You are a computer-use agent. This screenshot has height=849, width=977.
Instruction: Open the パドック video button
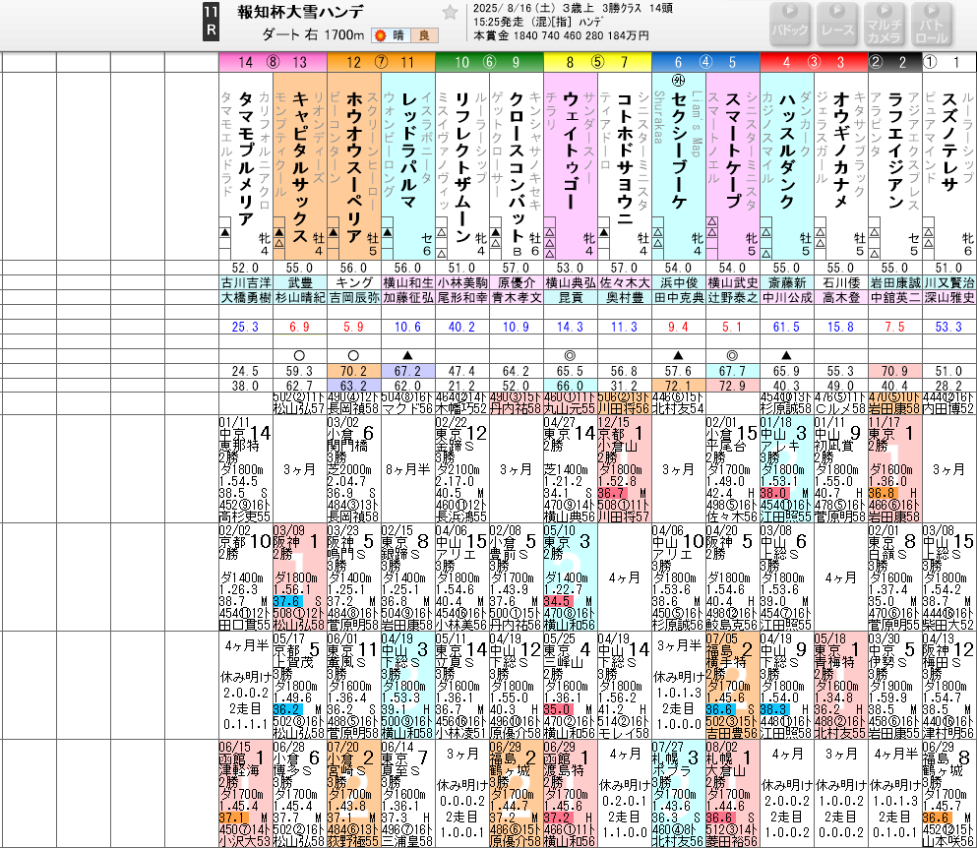click(x=790, y=25)
